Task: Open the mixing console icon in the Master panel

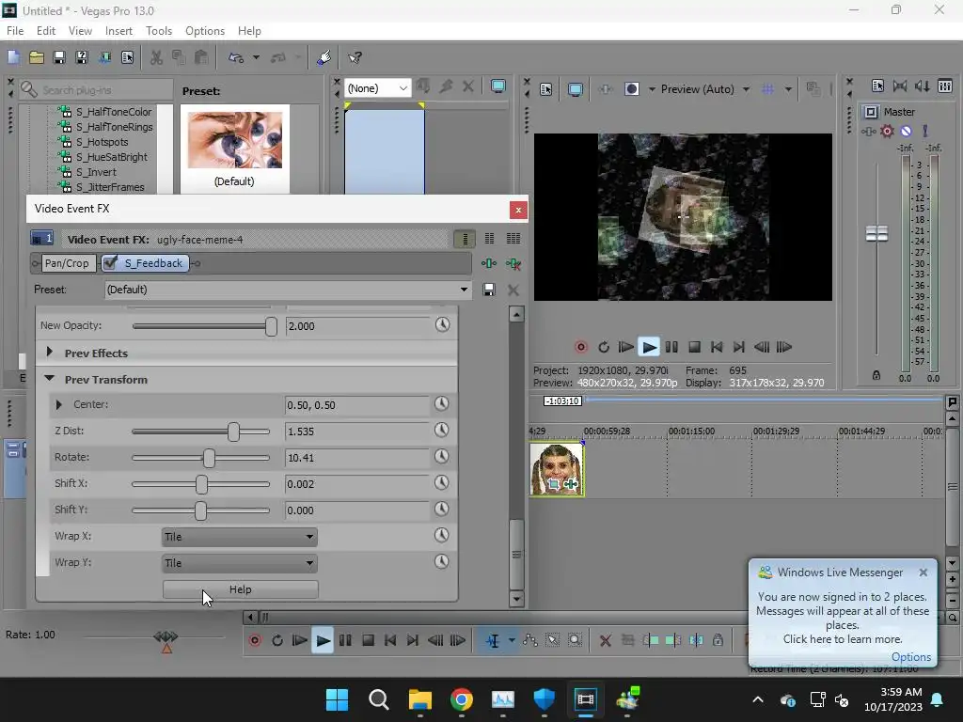Action: point(945,86)
